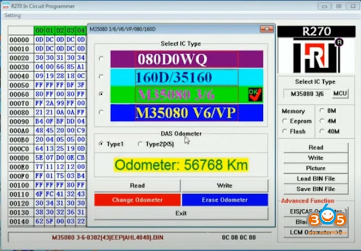Select Flash memory radio button
Image resolution: width=361 pixels, height=251 pixels.
(x=294, y=131)
